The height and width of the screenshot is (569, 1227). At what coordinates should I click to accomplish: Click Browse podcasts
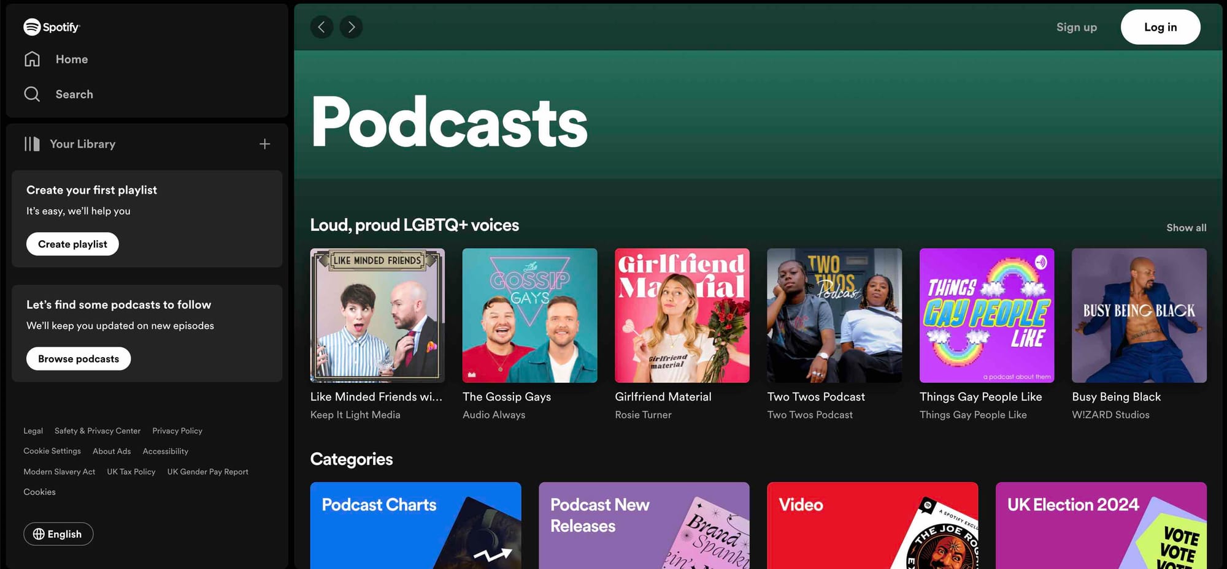tap(78, 358)
